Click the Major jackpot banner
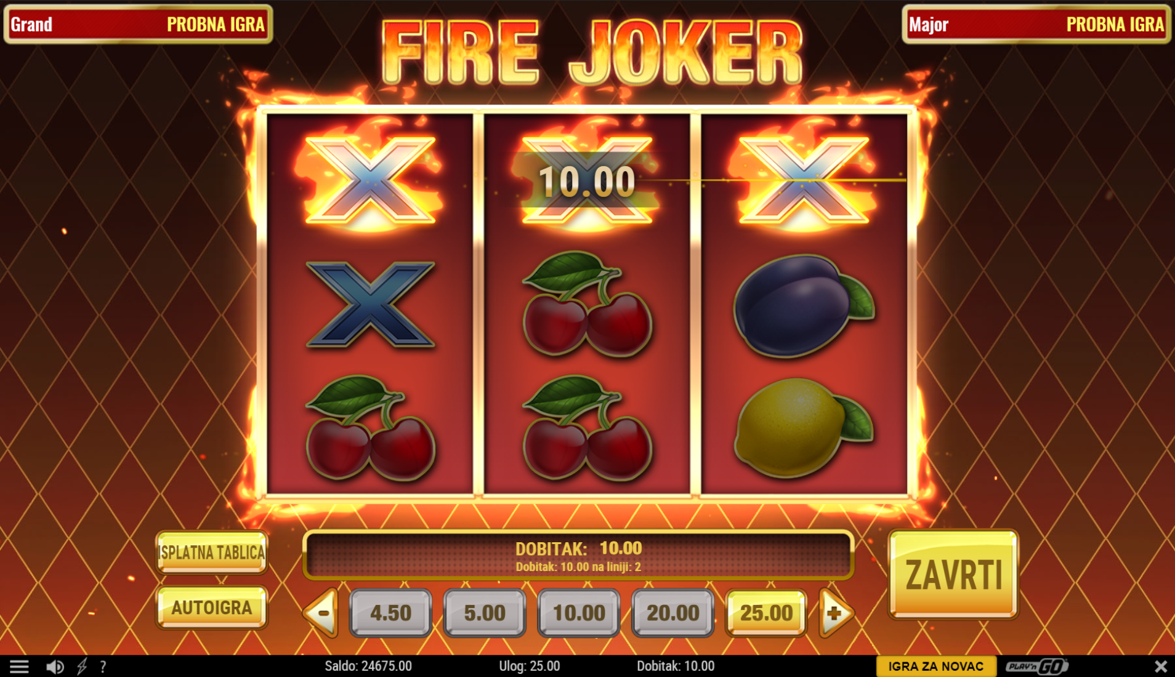1175x677 pixels. [x=1036, y=25]
